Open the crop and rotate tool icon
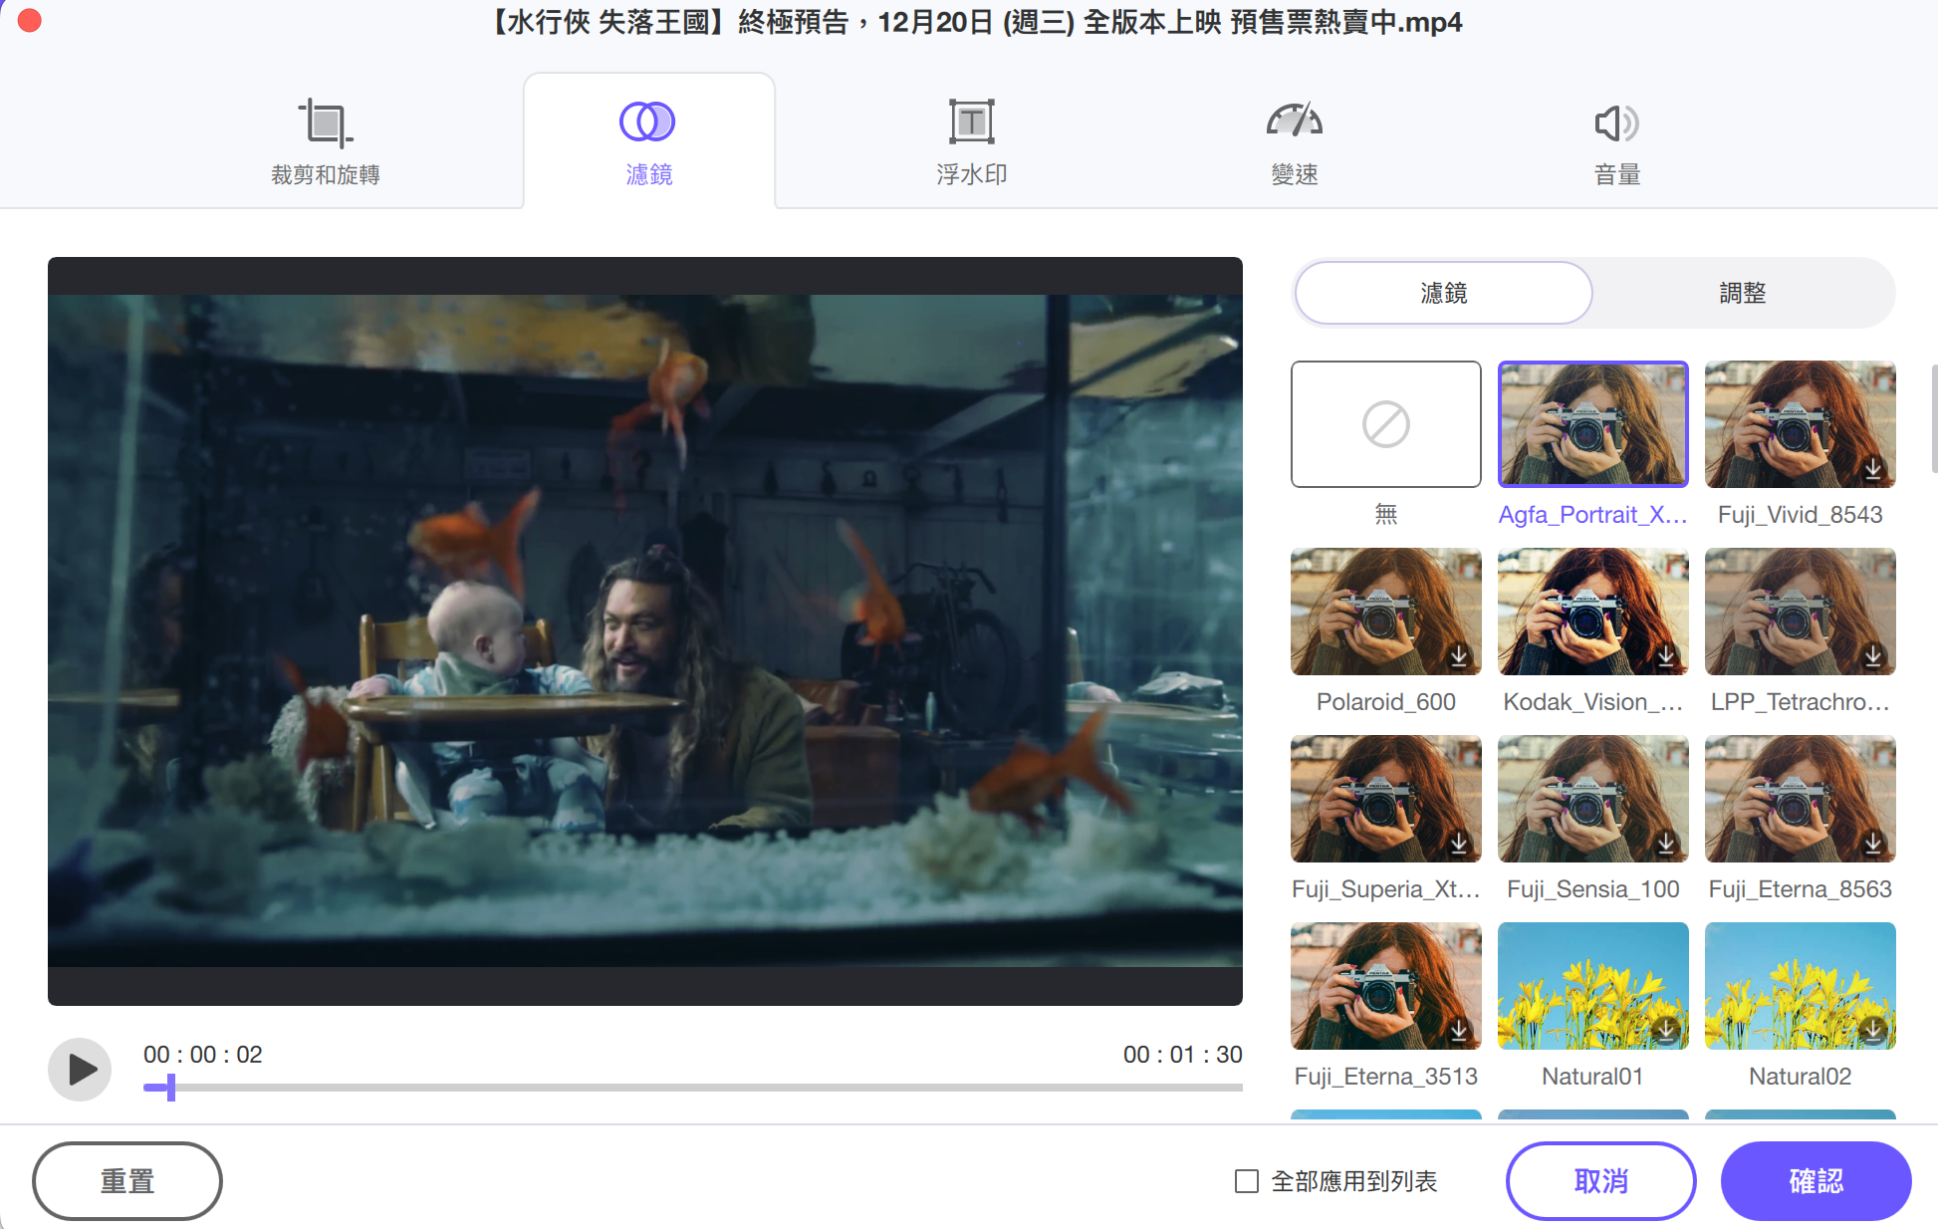The height and width of the screenshot is (1229, 1938). click(x=325, y=123)
